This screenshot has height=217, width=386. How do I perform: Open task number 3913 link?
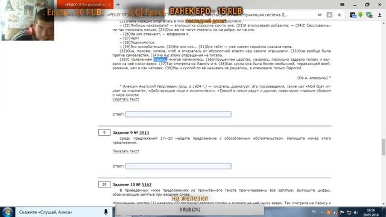pos(144,133)
